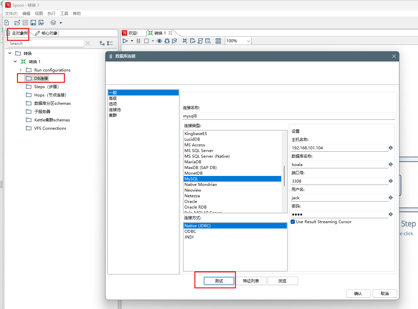
Task: Click the collapse tree icon beside Search
Action: point(110,43)
